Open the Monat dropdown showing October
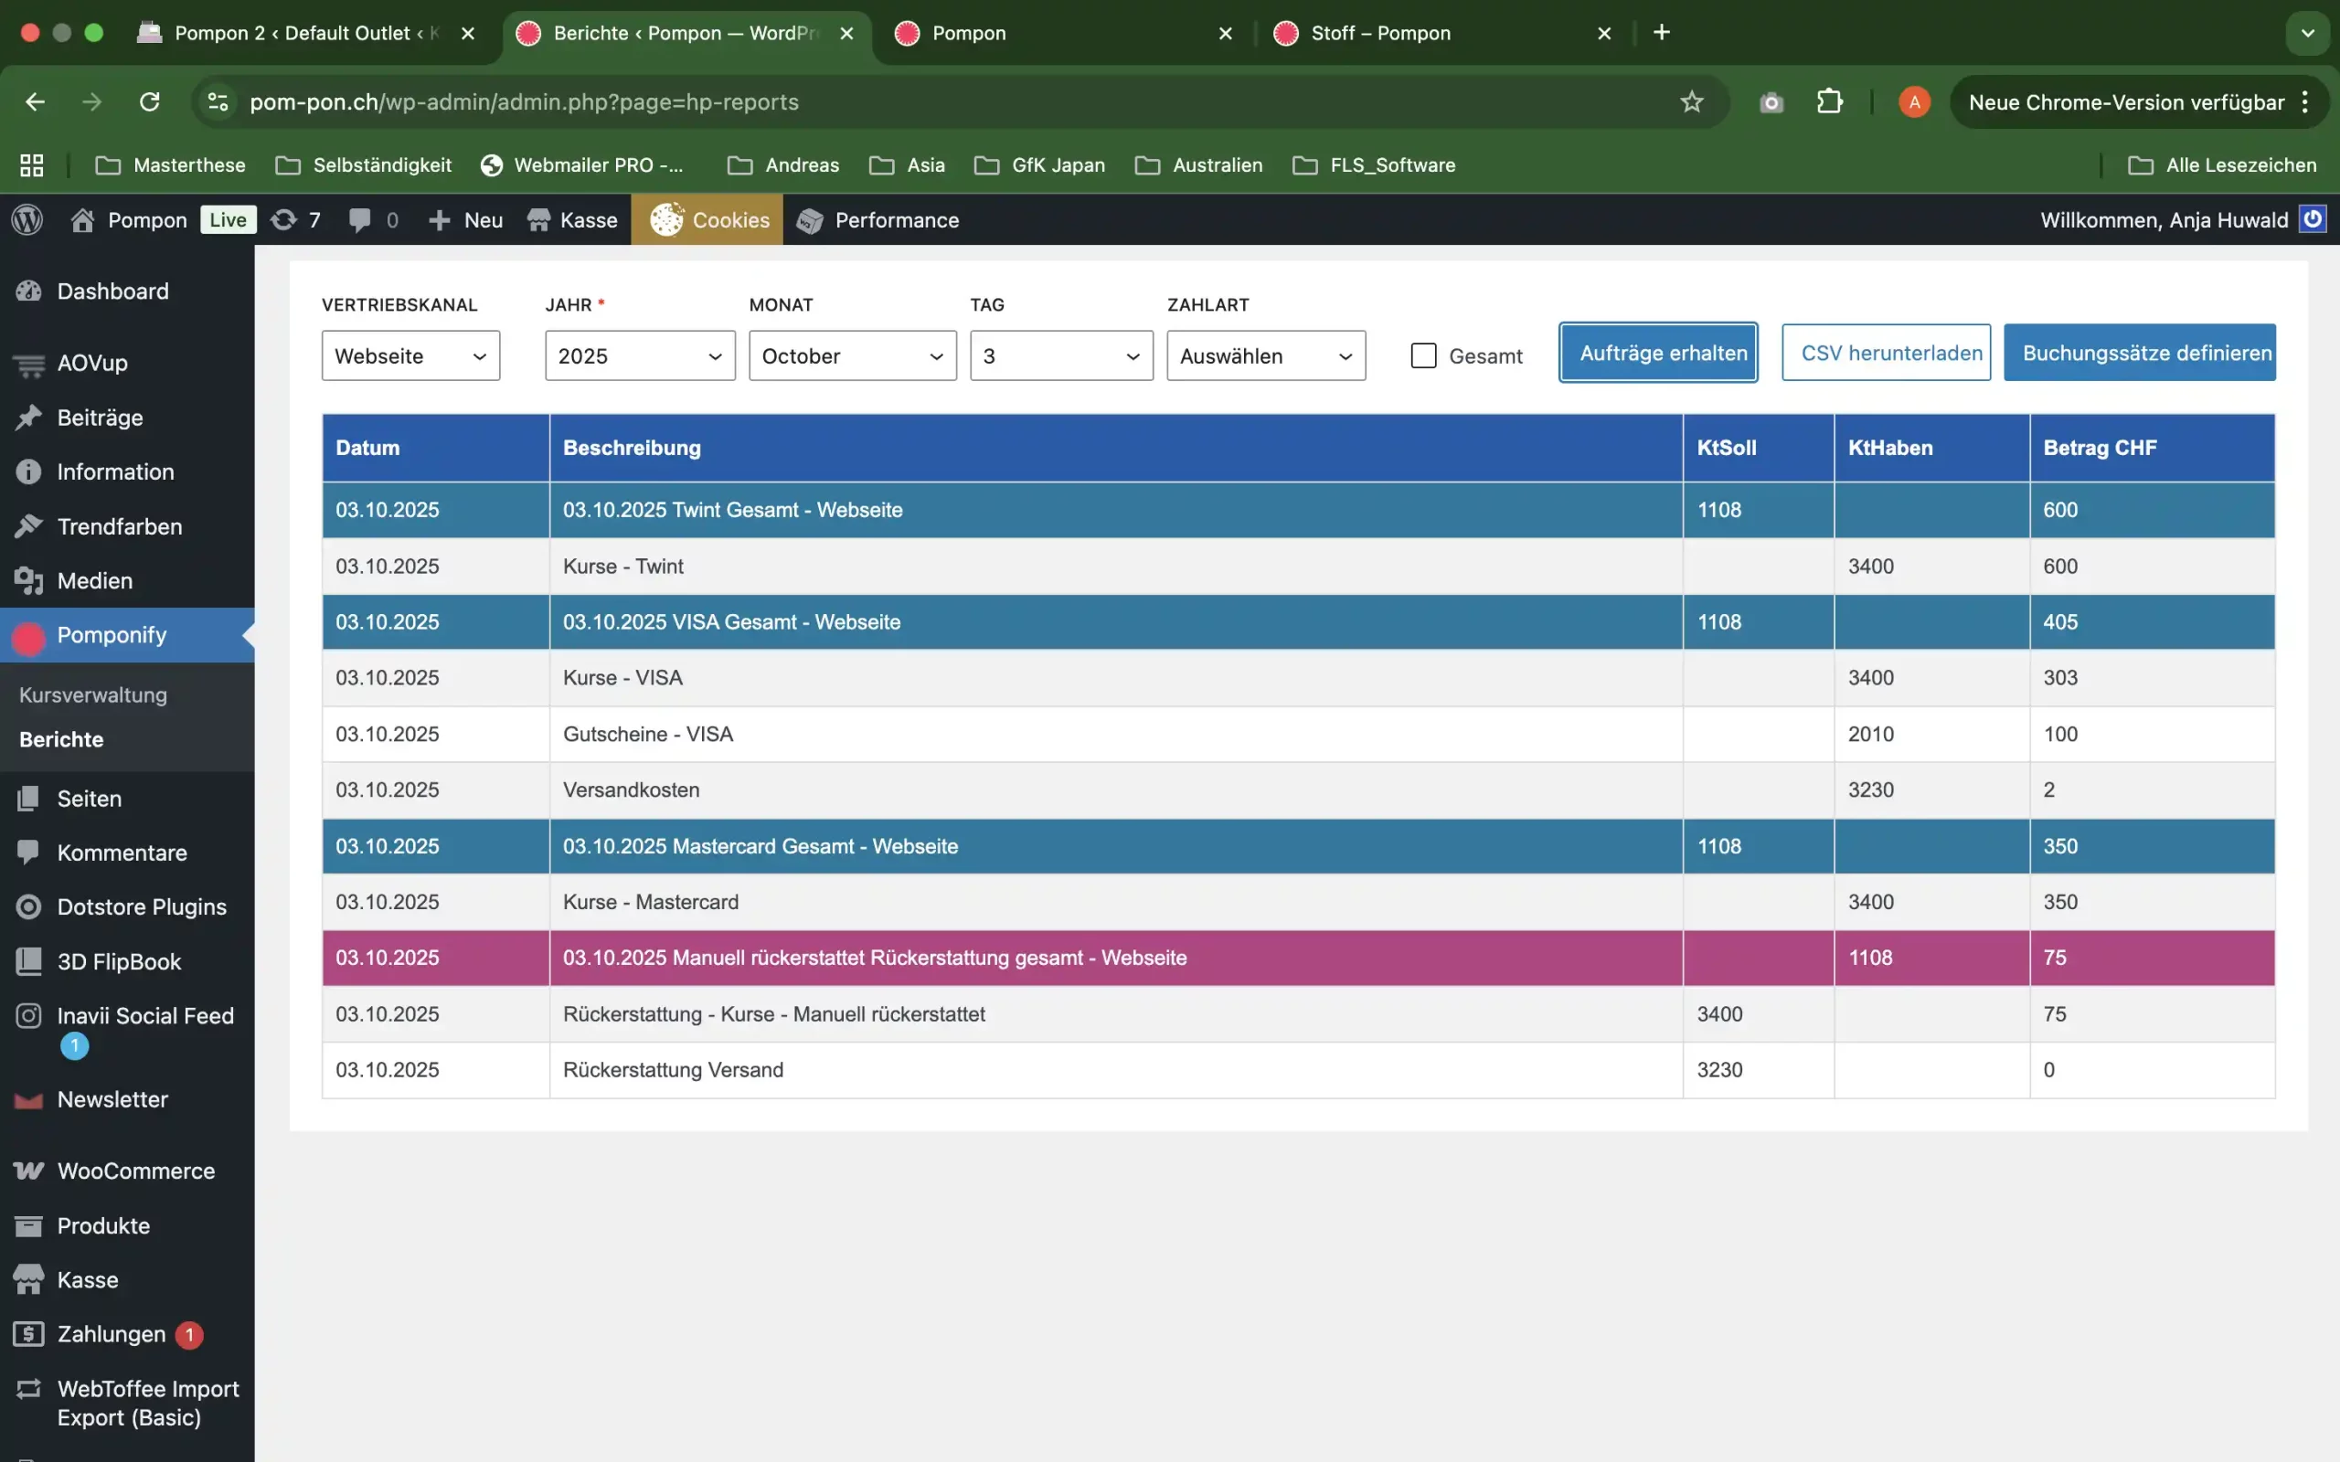 (x=852, y=355)
